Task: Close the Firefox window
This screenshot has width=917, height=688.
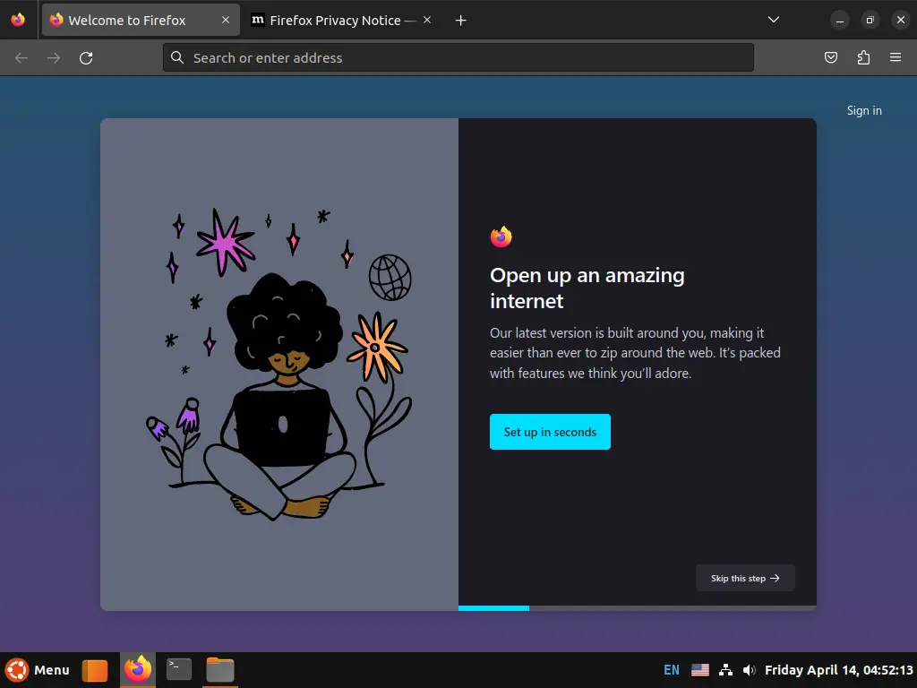Action: [x=901, y=20]
